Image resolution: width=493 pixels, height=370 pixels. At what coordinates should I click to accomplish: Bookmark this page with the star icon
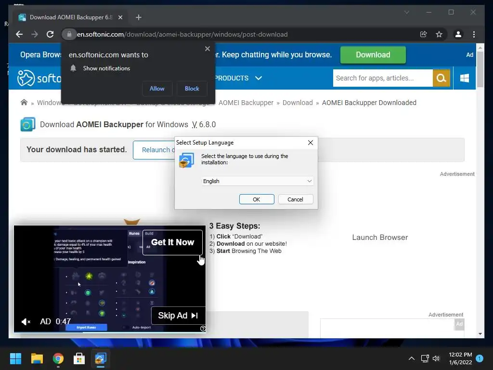click(x=439, y=34)
